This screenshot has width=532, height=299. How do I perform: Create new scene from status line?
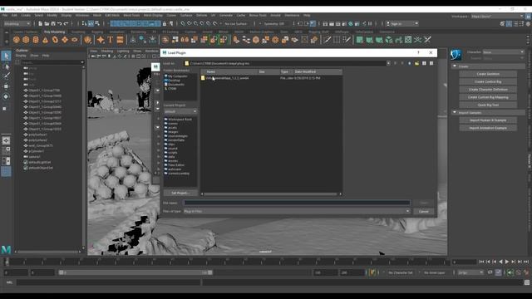coord(40,24)
